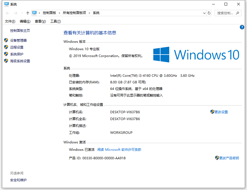Click the Windows 10 专业版 text
This screenshot has width=247, height=190.
[84, 49]
